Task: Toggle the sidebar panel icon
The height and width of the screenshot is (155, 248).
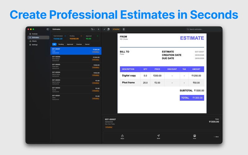Action: point(48,29)
